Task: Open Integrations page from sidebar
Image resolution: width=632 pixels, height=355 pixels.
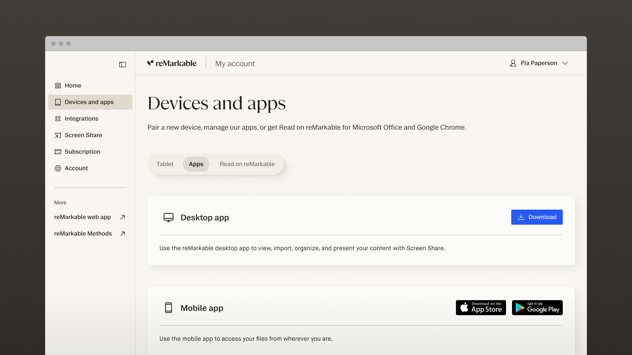Action: 90,119
